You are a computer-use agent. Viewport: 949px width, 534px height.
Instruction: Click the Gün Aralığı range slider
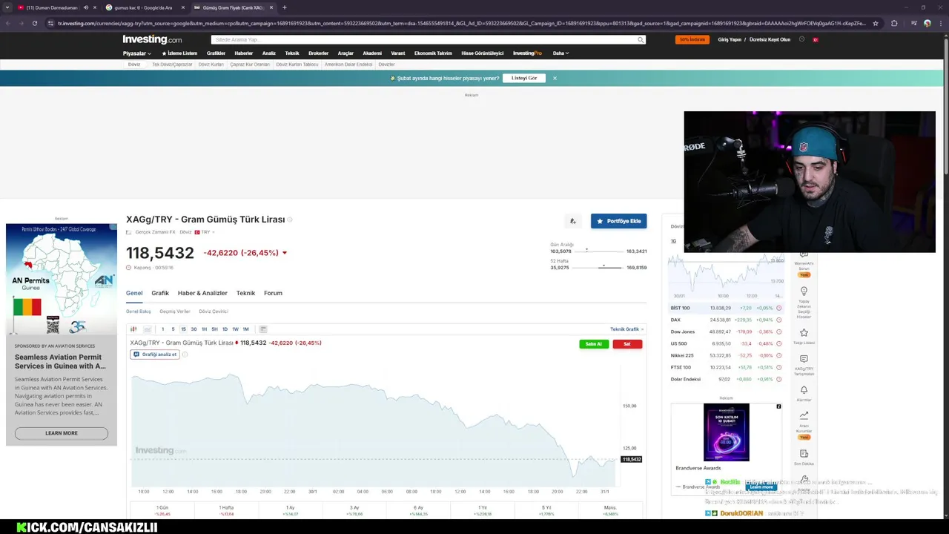[599, 251]
